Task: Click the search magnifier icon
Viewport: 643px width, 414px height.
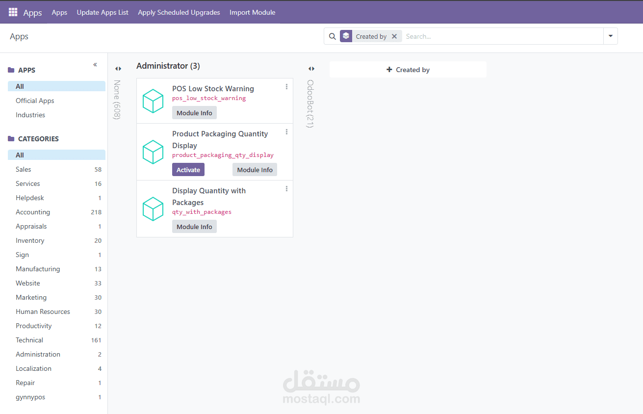Action: point(332,36)
